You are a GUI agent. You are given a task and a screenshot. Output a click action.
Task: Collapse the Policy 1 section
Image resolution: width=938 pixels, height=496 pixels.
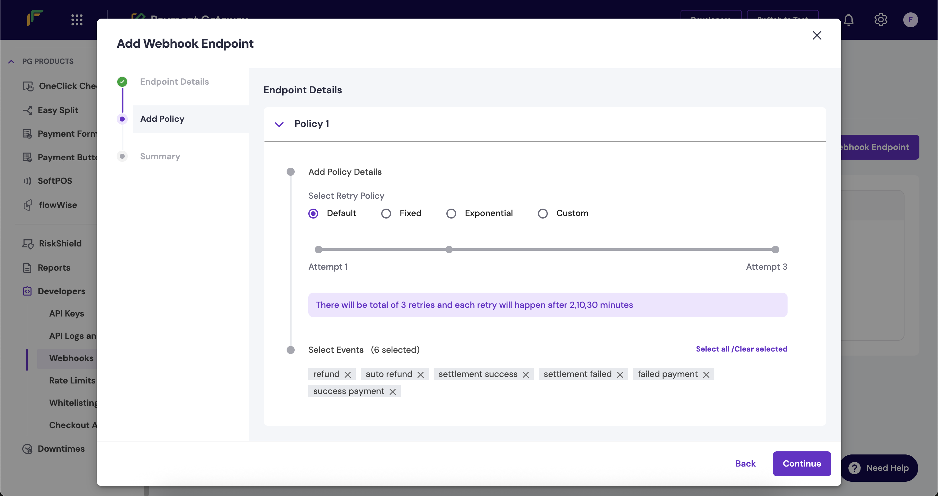tap(279, 124)
